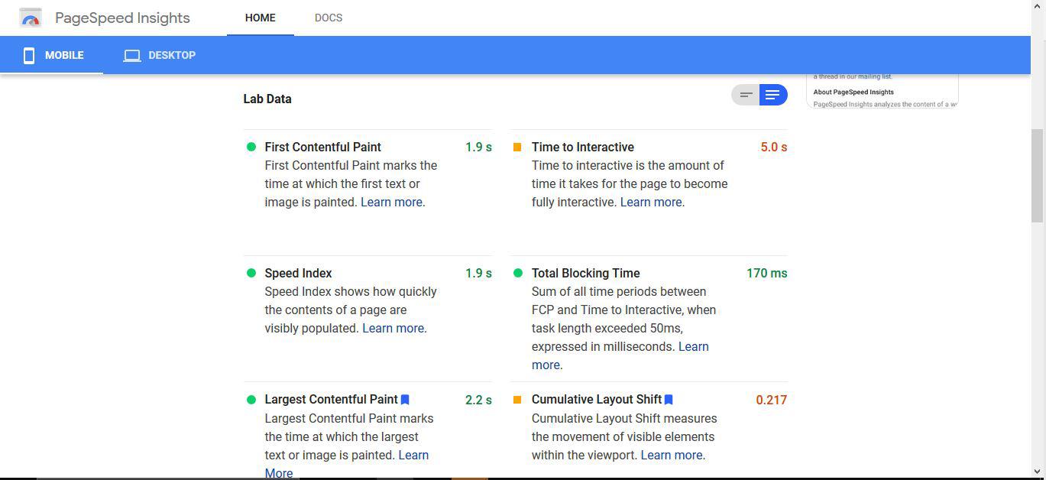Click the Largest Contentful Paint value 2.2 s
1046x480 pixels.
tap(478, 399)
